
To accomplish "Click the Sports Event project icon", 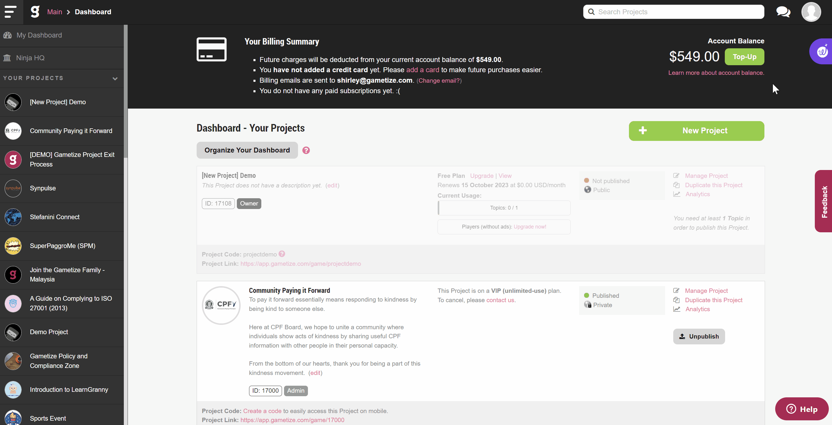I will (x=13, y=418).
